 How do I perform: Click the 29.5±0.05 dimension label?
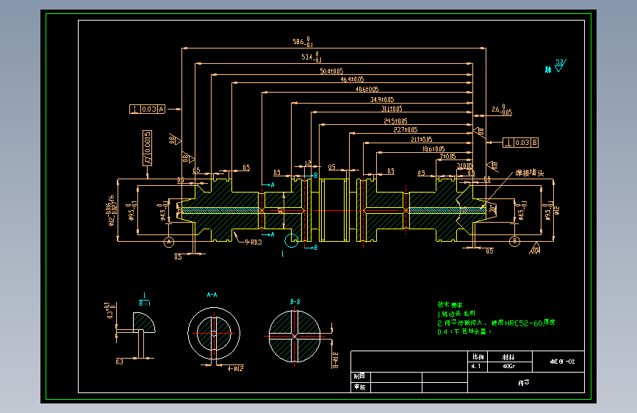[x=396, y=121]
